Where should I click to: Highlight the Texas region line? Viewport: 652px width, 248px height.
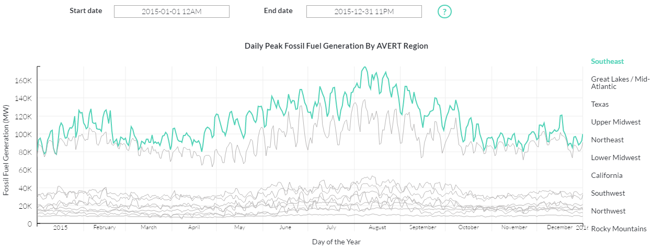click(600, 104)
